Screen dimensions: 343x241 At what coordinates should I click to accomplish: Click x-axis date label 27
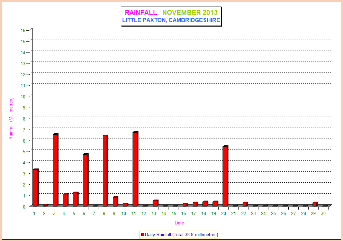294,213
